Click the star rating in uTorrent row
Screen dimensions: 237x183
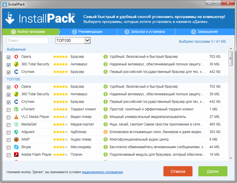point(60,109)
